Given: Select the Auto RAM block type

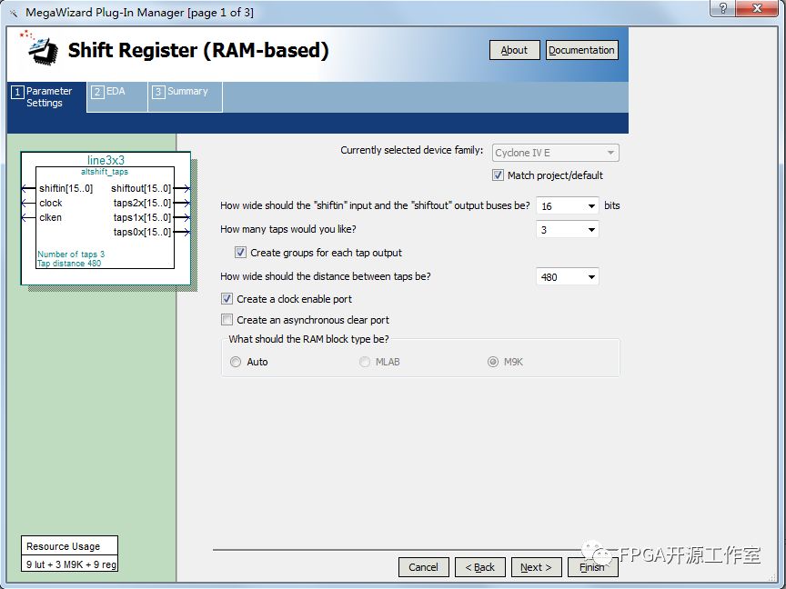Looking at the screenshot, I should (237, 362).
